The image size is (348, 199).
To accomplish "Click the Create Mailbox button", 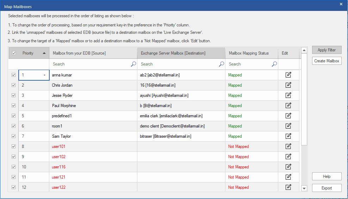I will pos(327,61).
